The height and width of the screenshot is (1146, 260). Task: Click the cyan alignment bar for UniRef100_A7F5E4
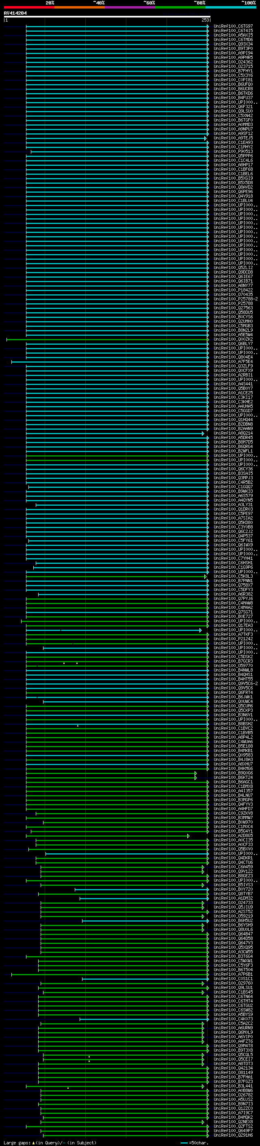pos(109,362)
